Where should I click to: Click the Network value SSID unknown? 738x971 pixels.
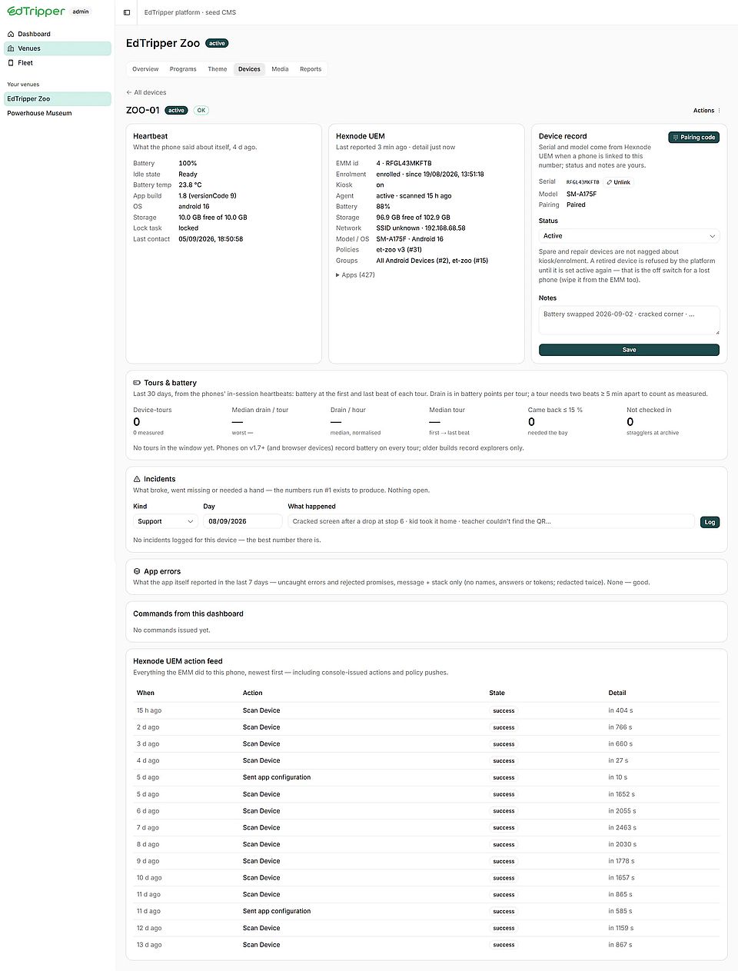(x=421, y=228)
